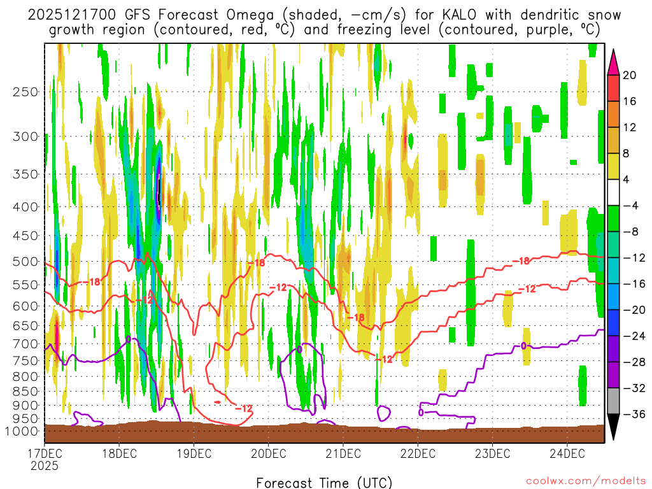Screen dimensions: 652x489
Task: Click the red -12 label near the surface
Action: coord(244,408)
